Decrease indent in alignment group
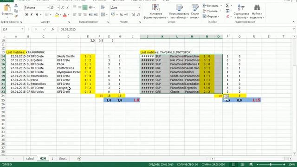This screenshot has height=167, width=297. (91, 14)
